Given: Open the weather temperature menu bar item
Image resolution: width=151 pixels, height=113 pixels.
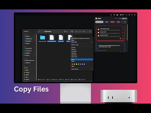Looking at the screenshot, I should click(122, 15).
